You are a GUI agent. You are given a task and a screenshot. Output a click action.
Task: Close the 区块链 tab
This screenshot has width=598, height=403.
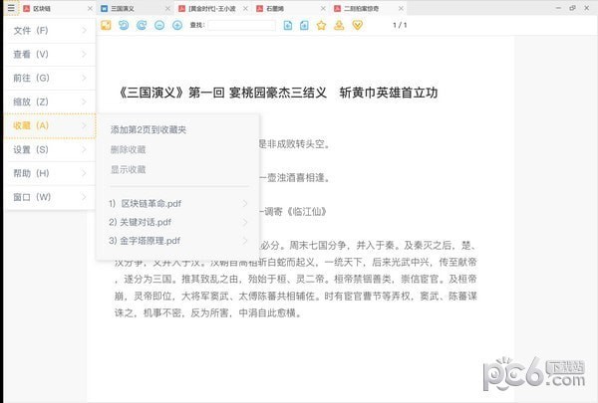90,8
